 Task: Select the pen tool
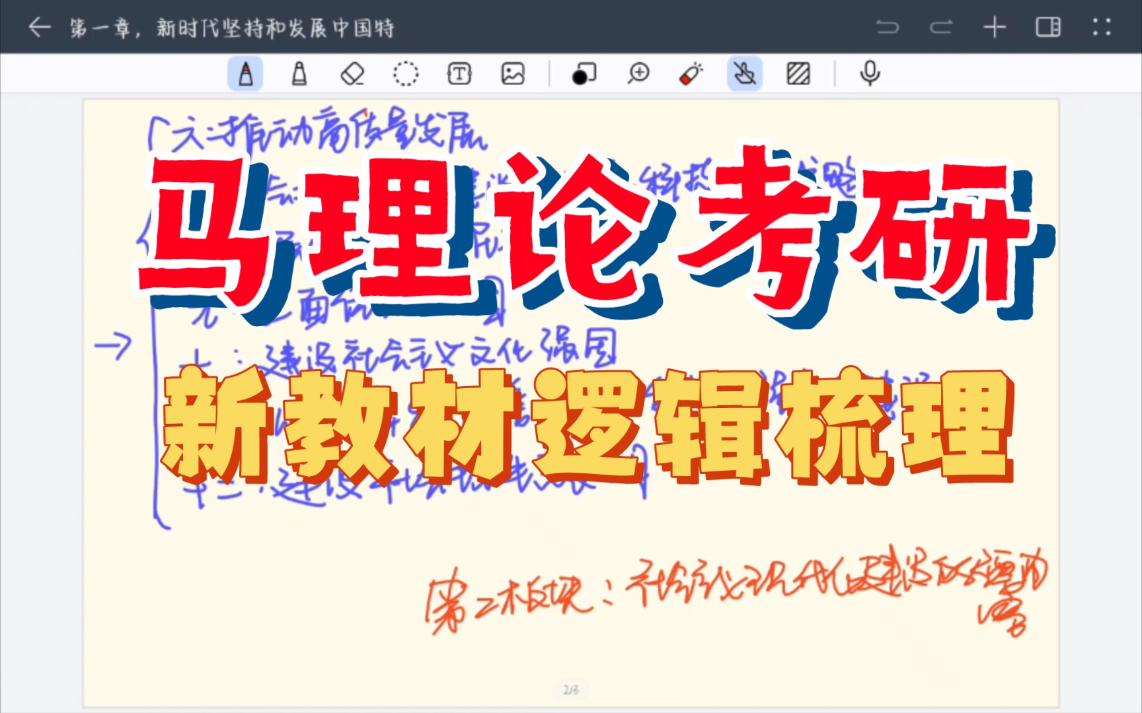point(246,73)
